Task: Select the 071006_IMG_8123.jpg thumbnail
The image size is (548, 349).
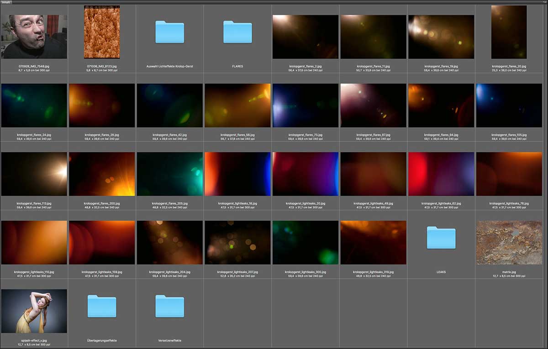Action: [x=102, y=32]
